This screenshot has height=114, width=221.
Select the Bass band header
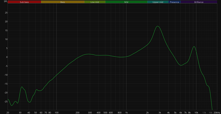(63, 2)
